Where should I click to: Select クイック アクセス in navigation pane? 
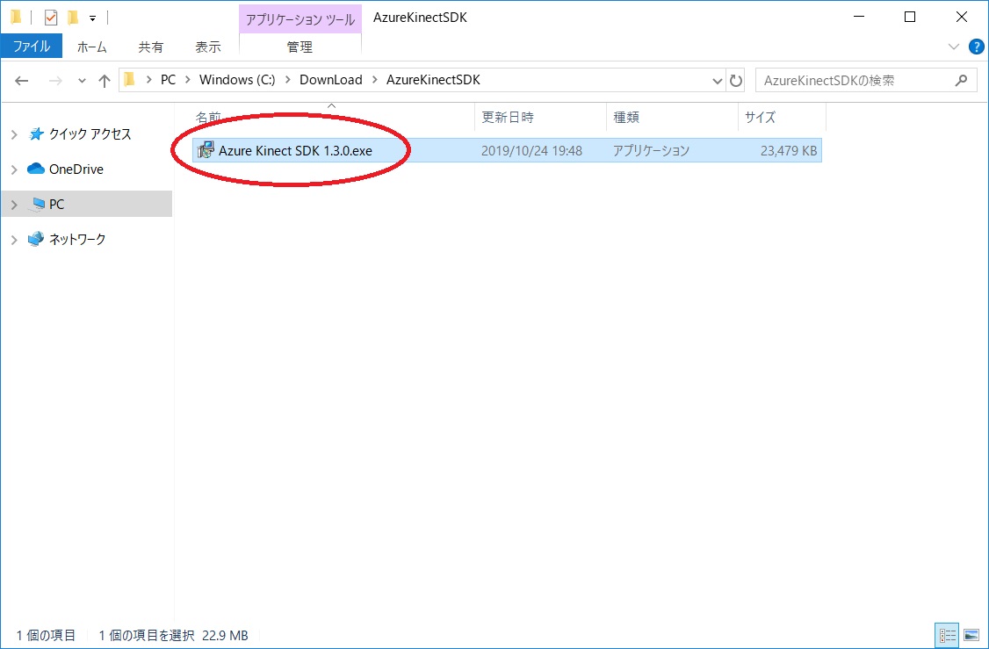tap(90, 133)
